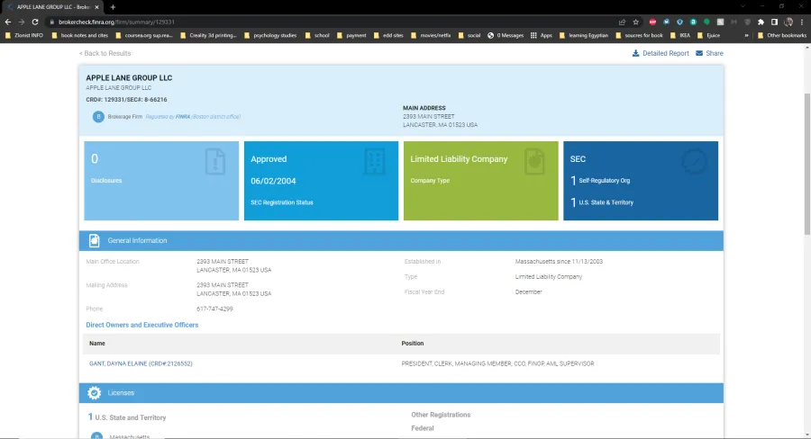Viewport: 811px width, 439px height.
Task: Click the Detailed Report download icon
Action: pyautogui.click(x=635, y=53)
